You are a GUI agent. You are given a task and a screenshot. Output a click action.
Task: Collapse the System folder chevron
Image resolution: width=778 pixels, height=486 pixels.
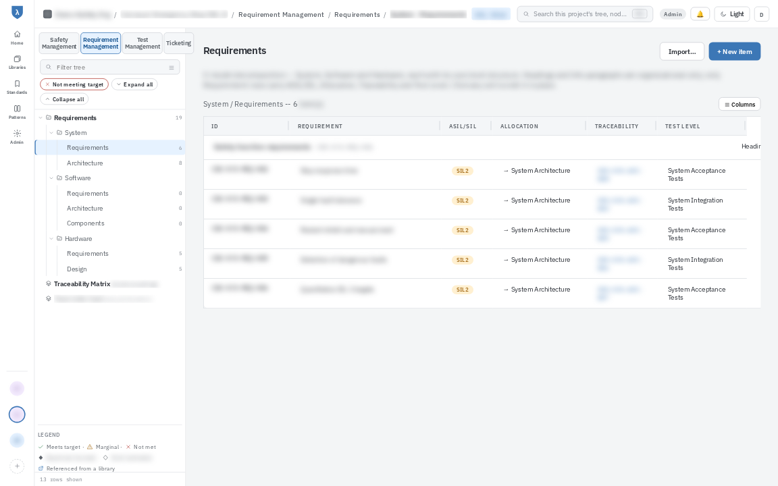pyautogui.click(x=51, y=133)
